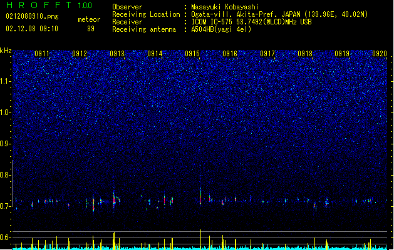Click the HROFFT program title

(38, 5)
